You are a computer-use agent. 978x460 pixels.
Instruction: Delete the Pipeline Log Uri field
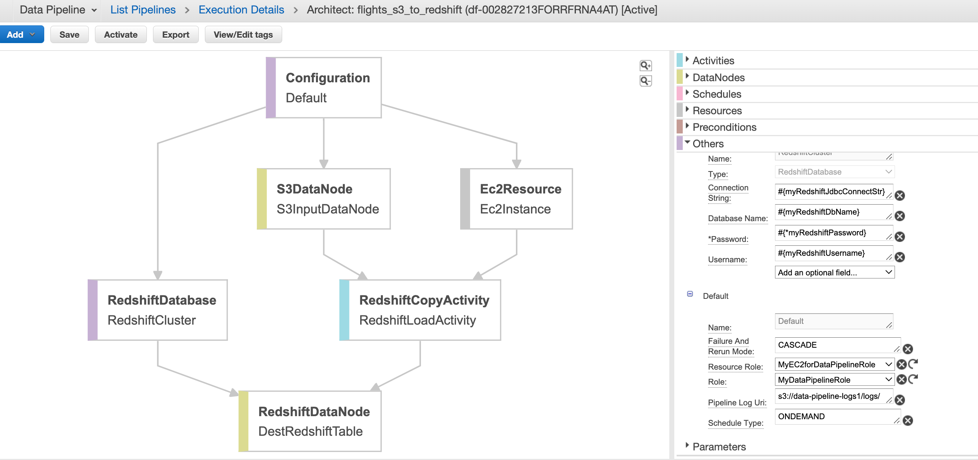click(x=900, y=400)
